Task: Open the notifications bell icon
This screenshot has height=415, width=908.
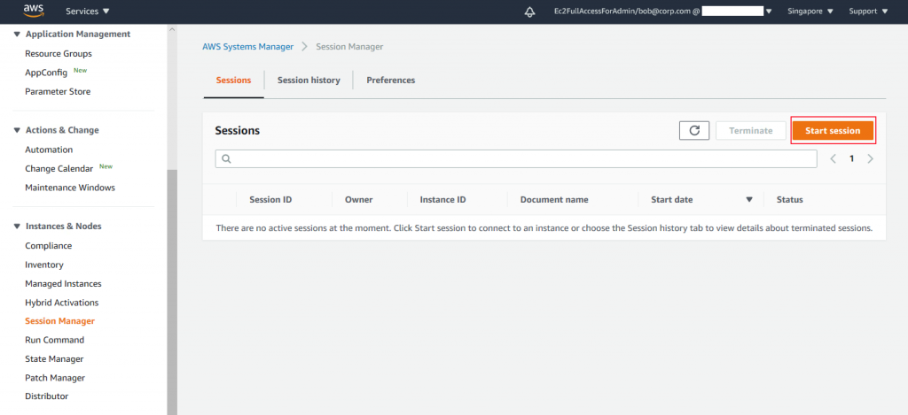Action: (529, 12)
